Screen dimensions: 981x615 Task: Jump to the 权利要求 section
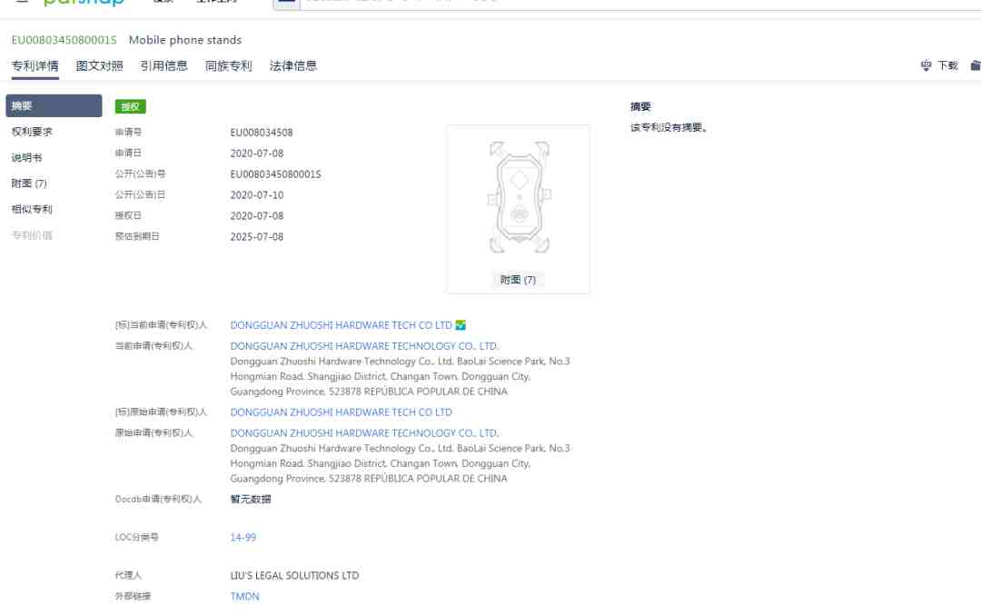pyautogui.click(x=32, y=132)
